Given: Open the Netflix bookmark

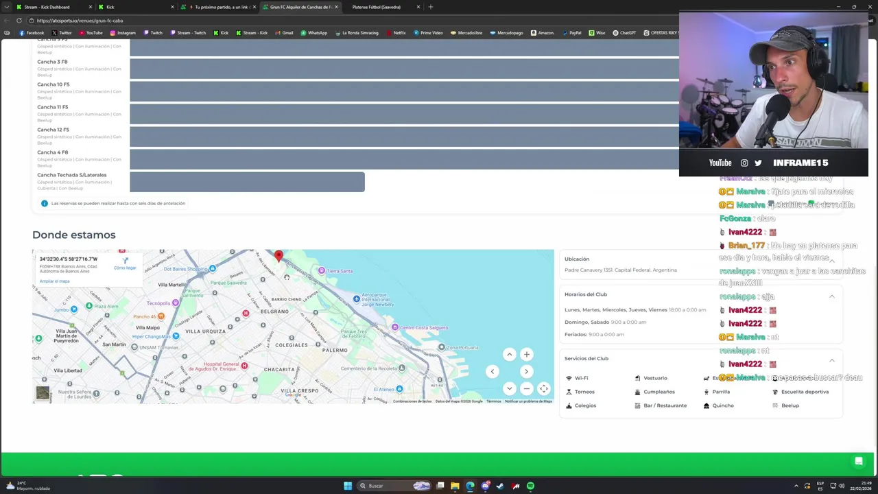Looking at the screenshot, I should (396, 33).
